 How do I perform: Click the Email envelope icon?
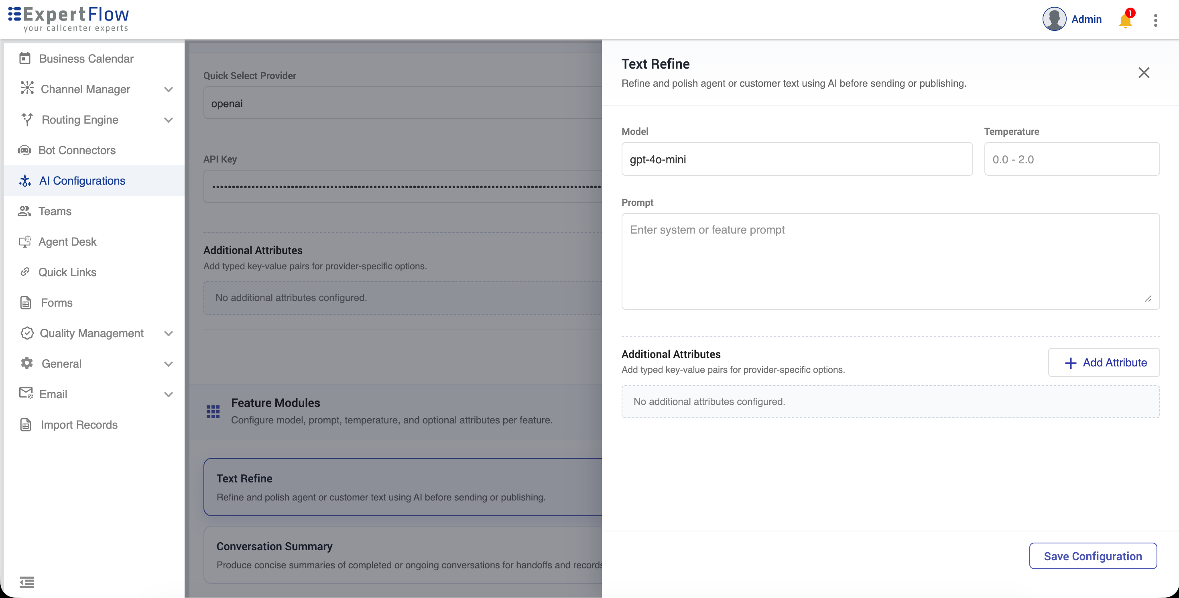tap(26, 393)
